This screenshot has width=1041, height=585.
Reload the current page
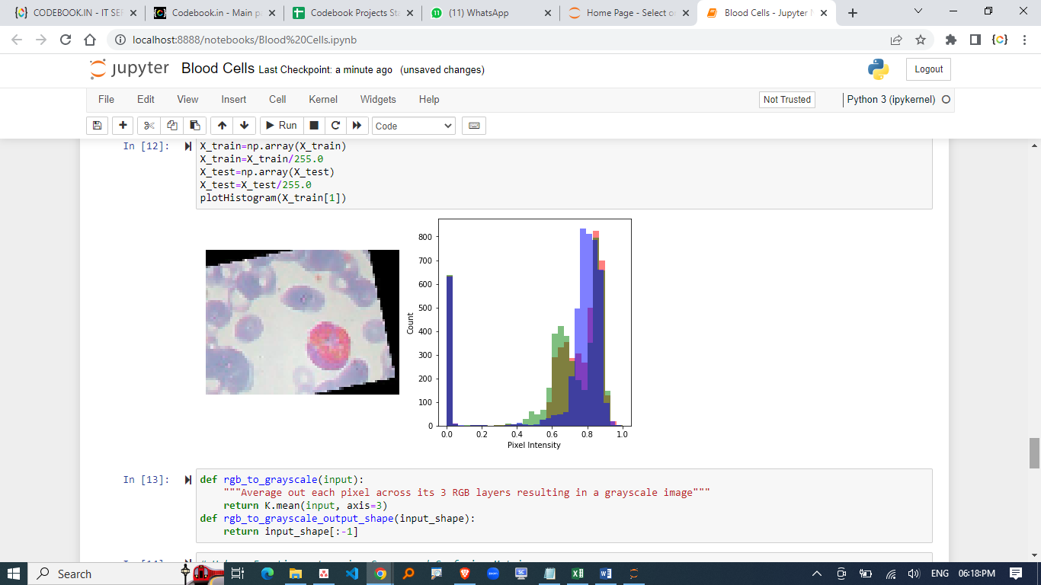[66, 40]
